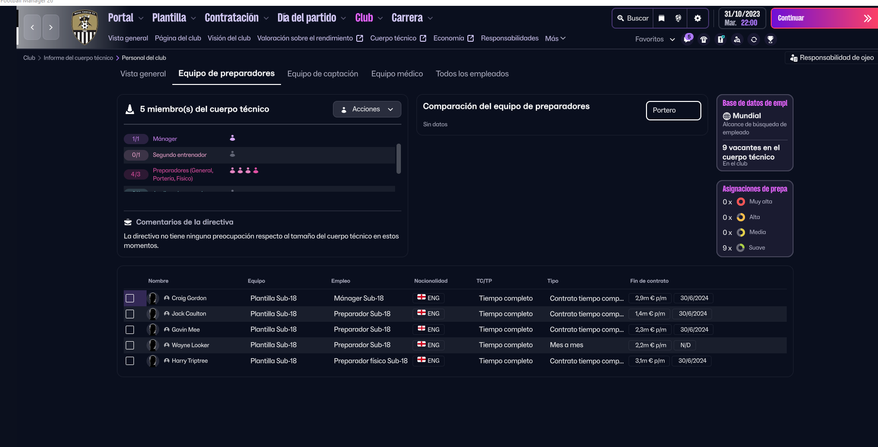The image size is (878, 447).
Task: Click the double-arrow icon on Continuar
Action: coord(867,18)
